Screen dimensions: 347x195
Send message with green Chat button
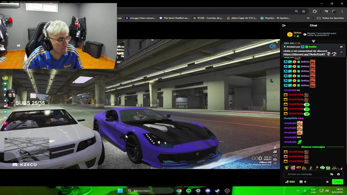coord(338,182)
